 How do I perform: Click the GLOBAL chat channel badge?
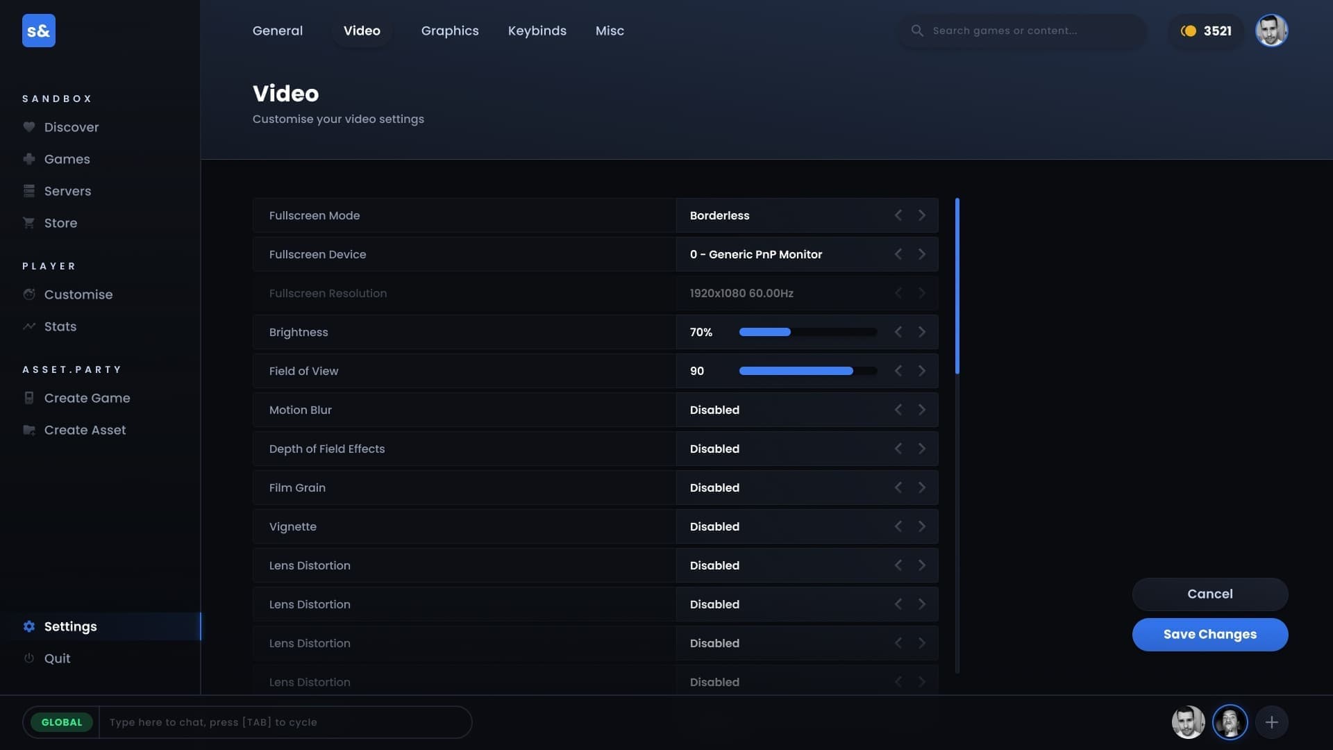click(62, 722)
